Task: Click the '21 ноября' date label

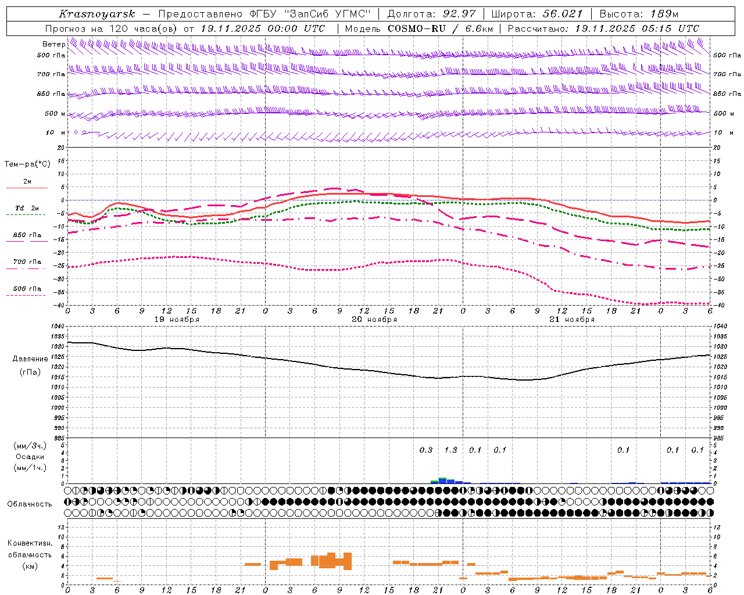Action: point(572,320)
